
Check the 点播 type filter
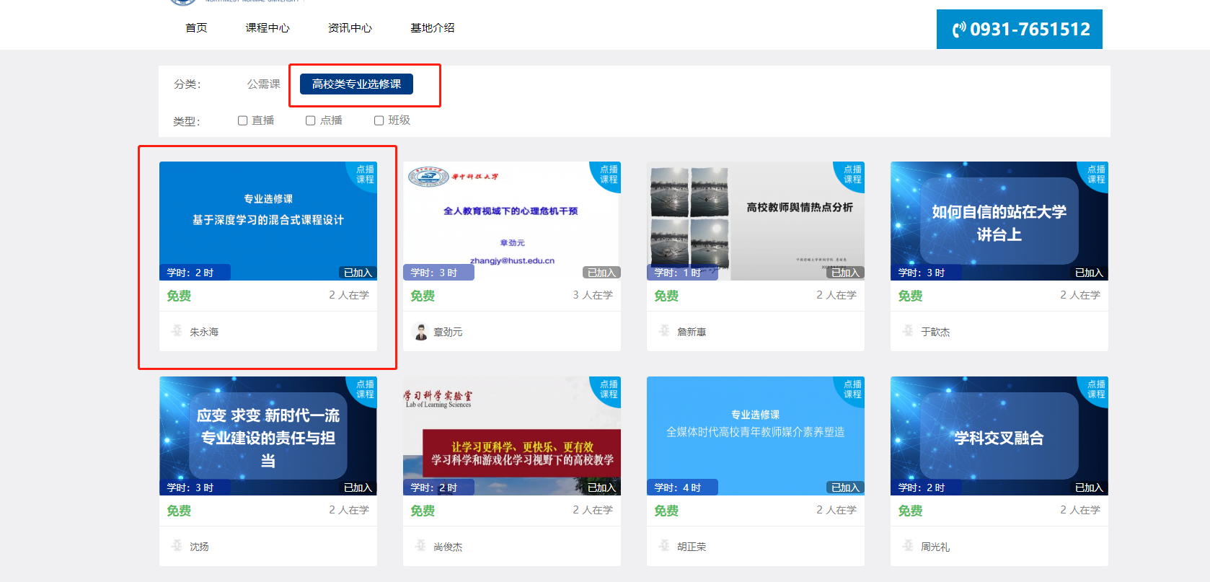coord(311,120)
